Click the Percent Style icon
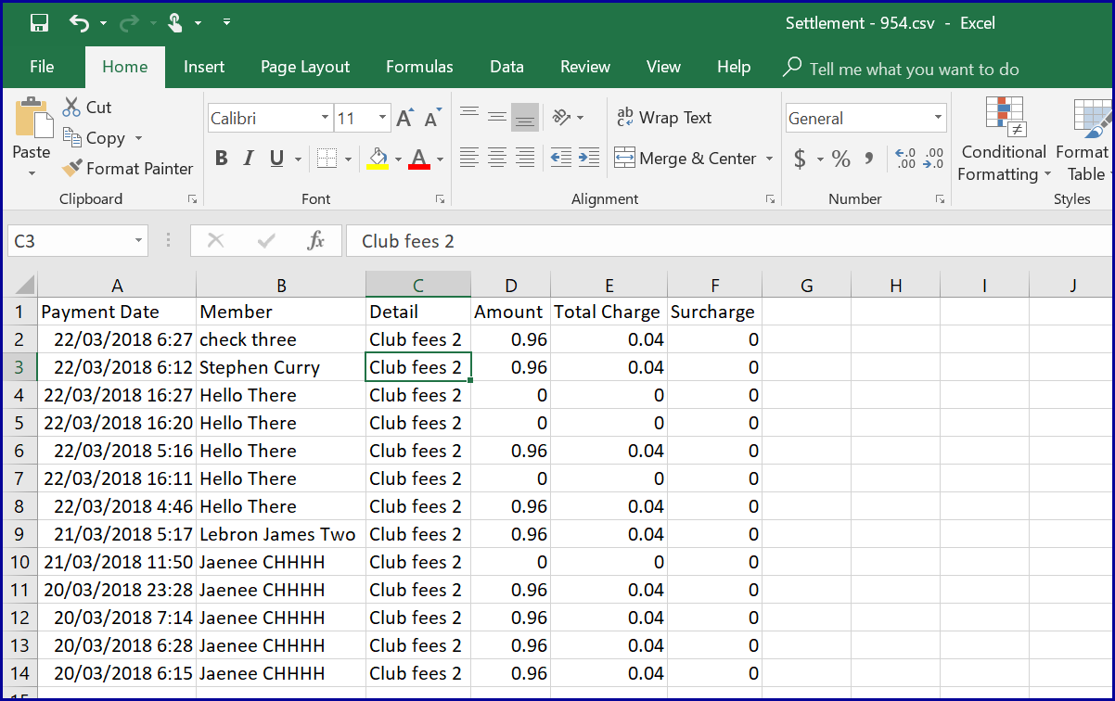The height and width of the screenshot is (701, 1115). click(841, 159)
